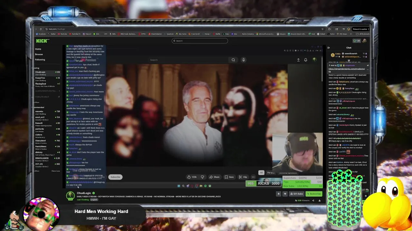Open meowko recommended channel
This screenshot has width=412, height=231.
tap(47, 112)
